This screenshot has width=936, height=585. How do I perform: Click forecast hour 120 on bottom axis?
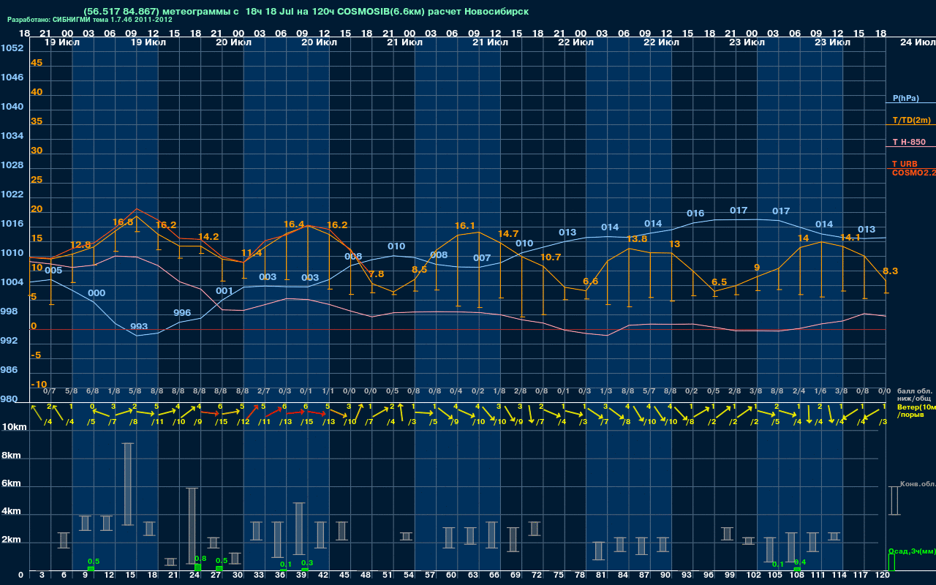pyautogui.click(x=883, y=575)
